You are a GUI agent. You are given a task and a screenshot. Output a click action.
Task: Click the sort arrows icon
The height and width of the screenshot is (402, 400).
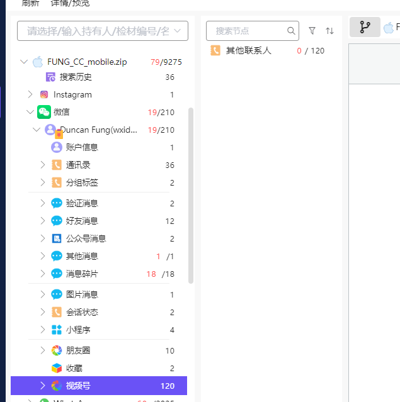[x=329, y=31]
